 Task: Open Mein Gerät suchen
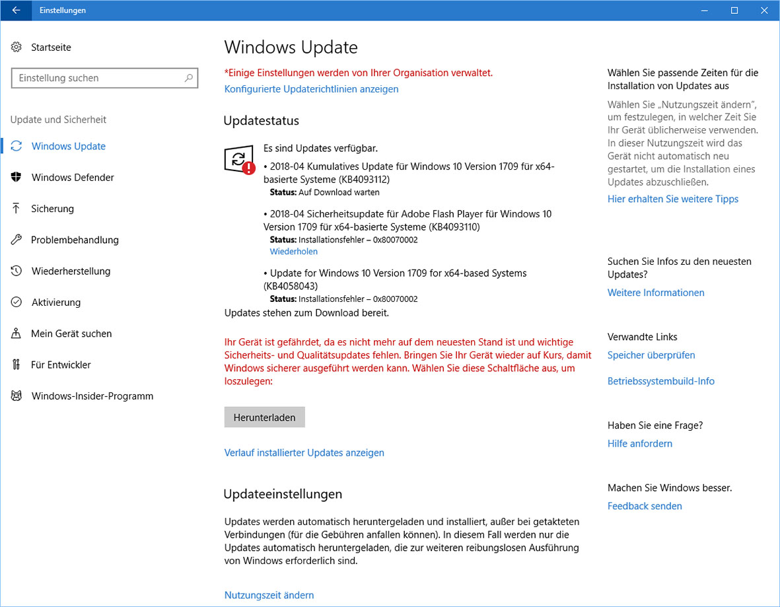click(71, 334)
